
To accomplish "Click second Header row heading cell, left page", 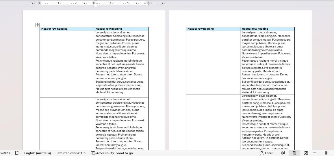I will [121, 29].
